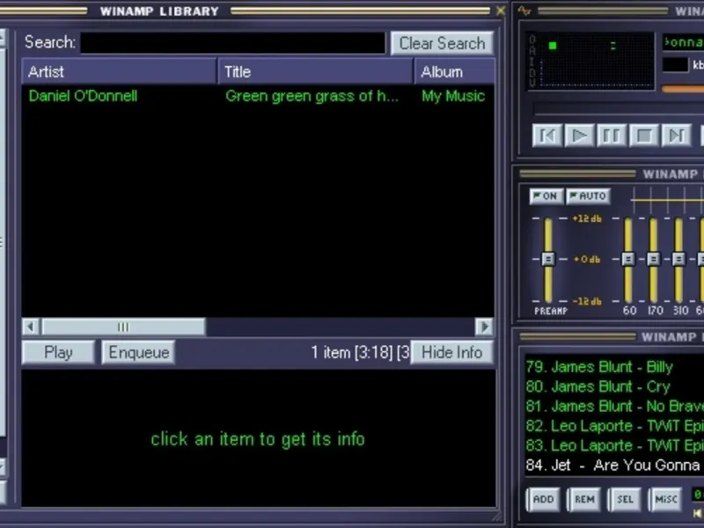The width and height of the screenshot is (704, 528).
Task: Click the 'Green green grass of h...' title cell
Action: (x=312, y=96)
